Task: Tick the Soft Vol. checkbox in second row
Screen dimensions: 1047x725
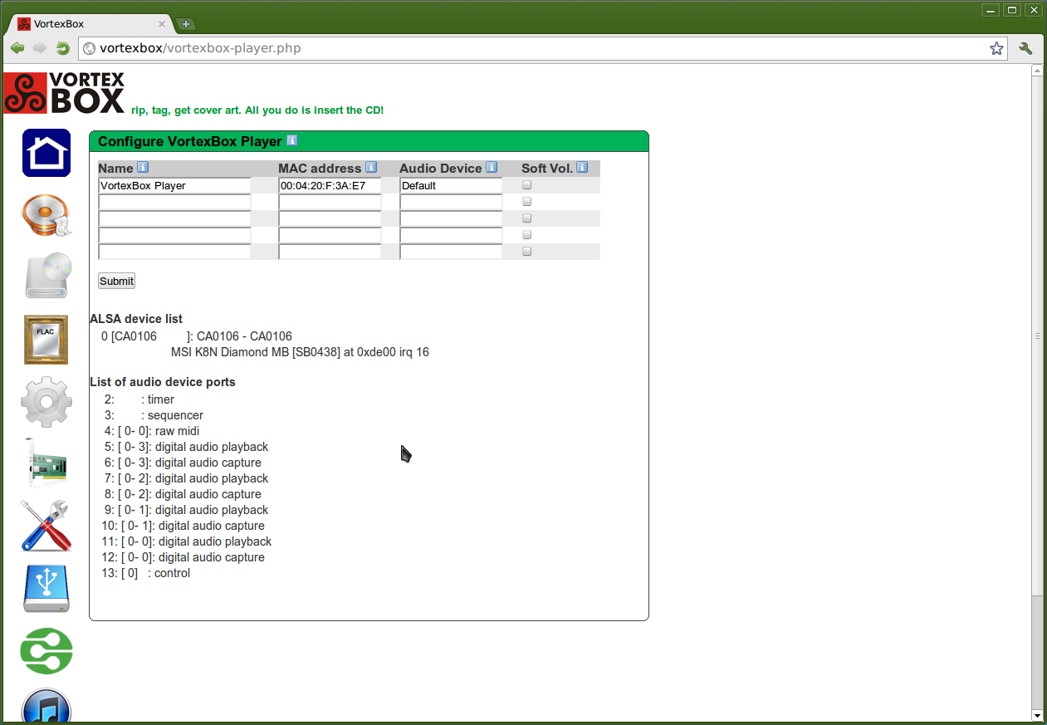Action: [x=526, y=202]
